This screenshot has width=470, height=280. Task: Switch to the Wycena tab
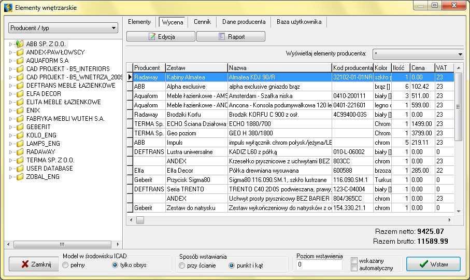pos(173,22)
